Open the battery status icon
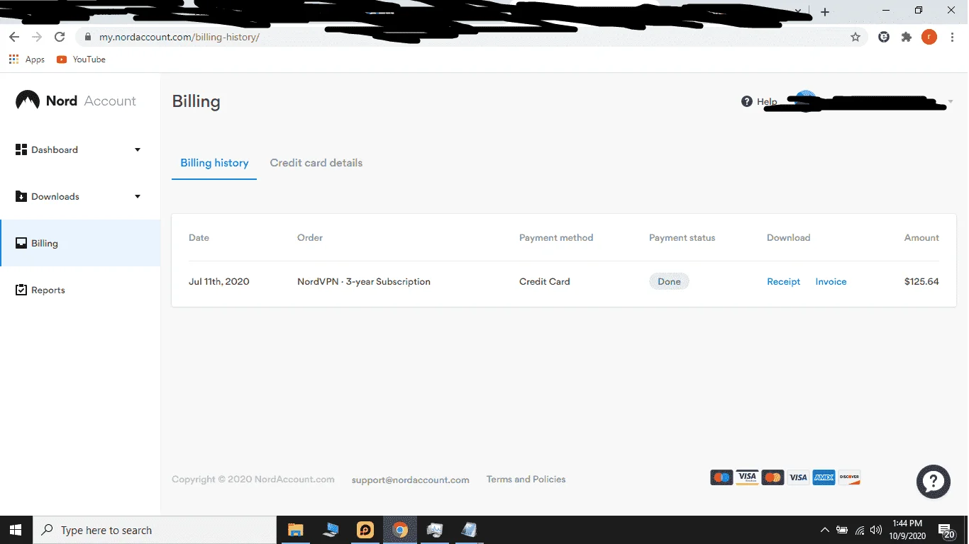The height and width of the screenshot is (544, 969). coord(842,530)
